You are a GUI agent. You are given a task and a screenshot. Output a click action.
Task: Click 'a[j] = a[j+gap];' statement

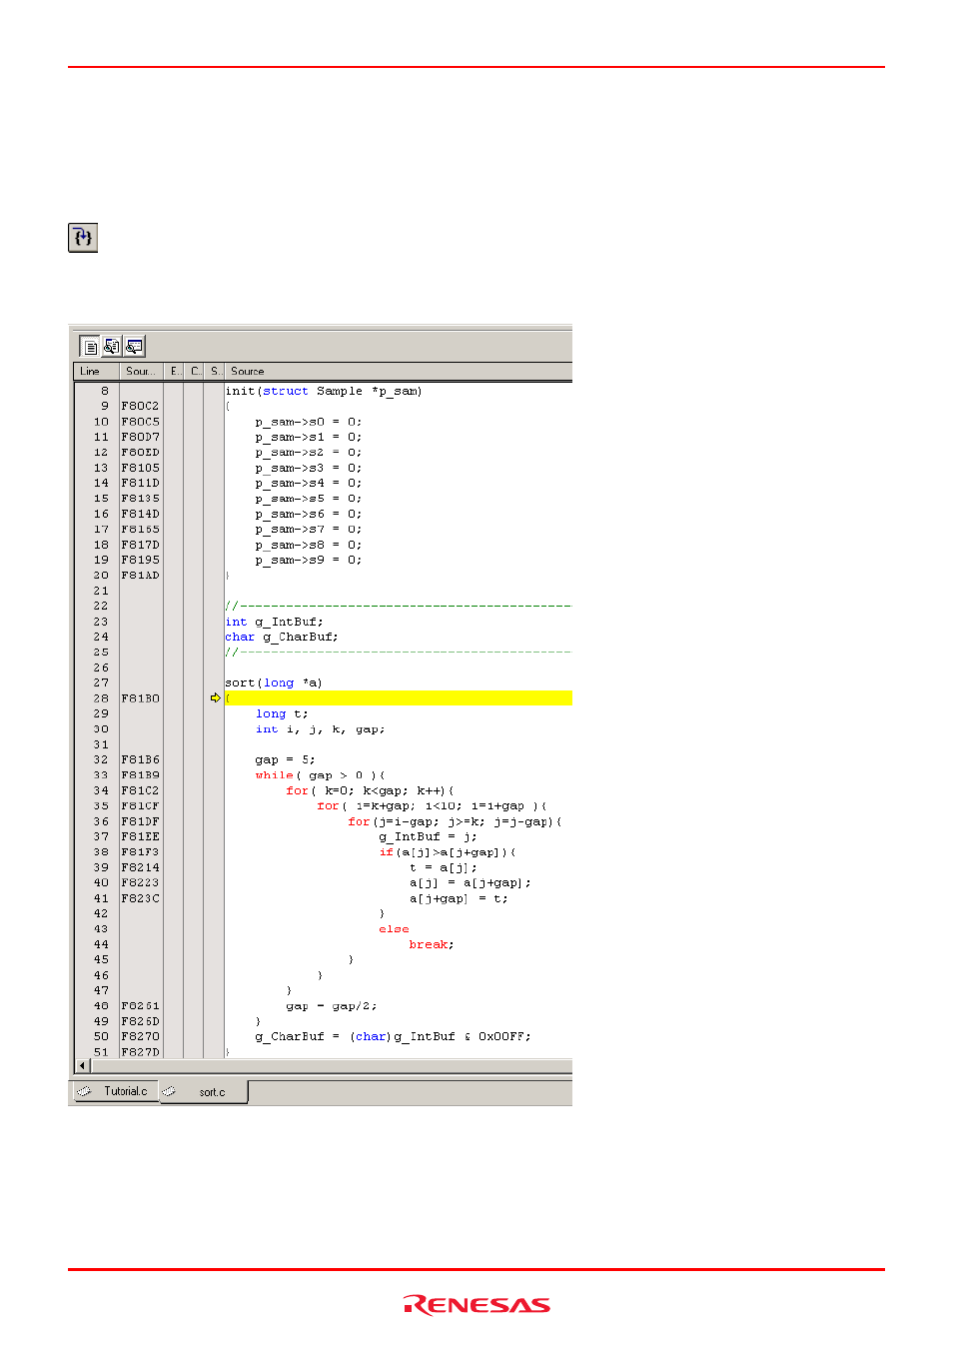click(x=471, y=883)
